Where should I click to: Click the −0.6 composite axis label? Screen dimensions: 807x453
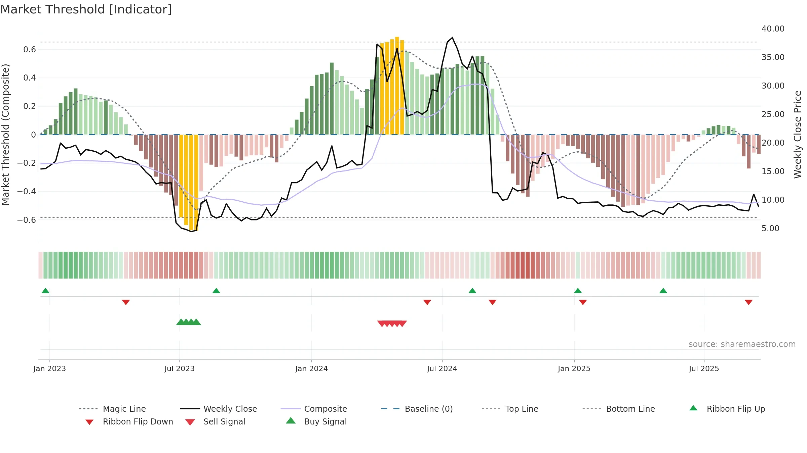(26, 220)
